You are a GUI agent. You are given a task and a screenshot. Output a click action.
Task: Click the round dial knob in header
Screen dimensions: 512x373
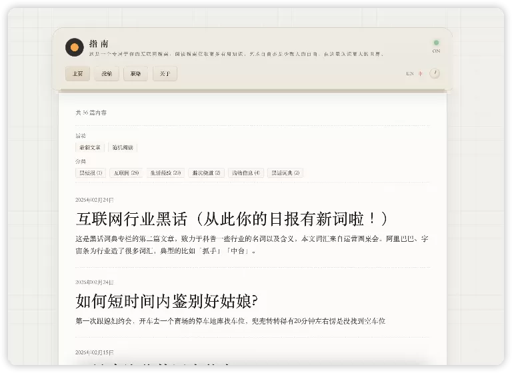point(435,73)
